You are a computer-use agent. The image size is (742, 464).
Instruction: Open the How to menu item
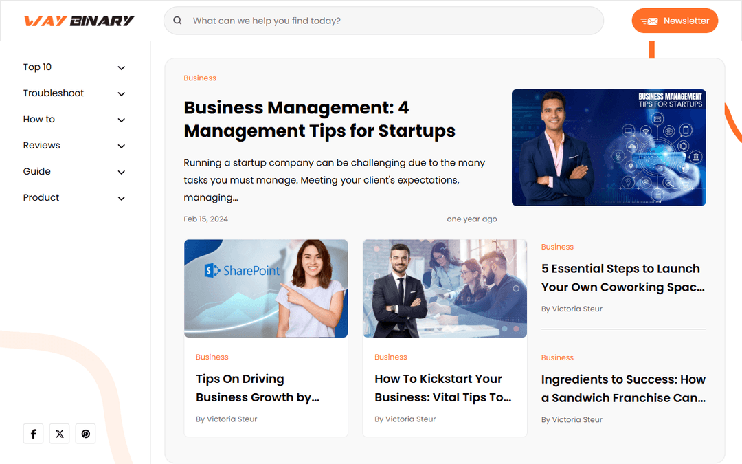click(38, 120)
